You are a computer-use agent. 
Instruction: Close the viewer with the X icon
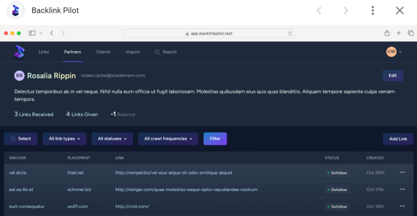[x=399, y=10]
